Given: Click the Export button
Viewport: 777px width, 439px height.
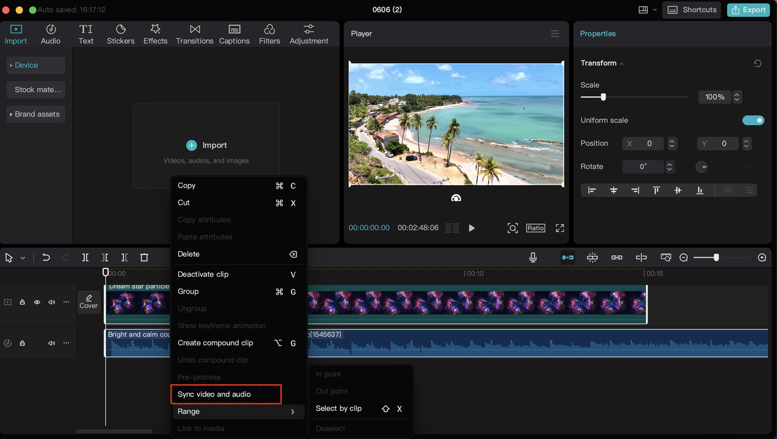Looking at the screenshot, I should (748, 10).
